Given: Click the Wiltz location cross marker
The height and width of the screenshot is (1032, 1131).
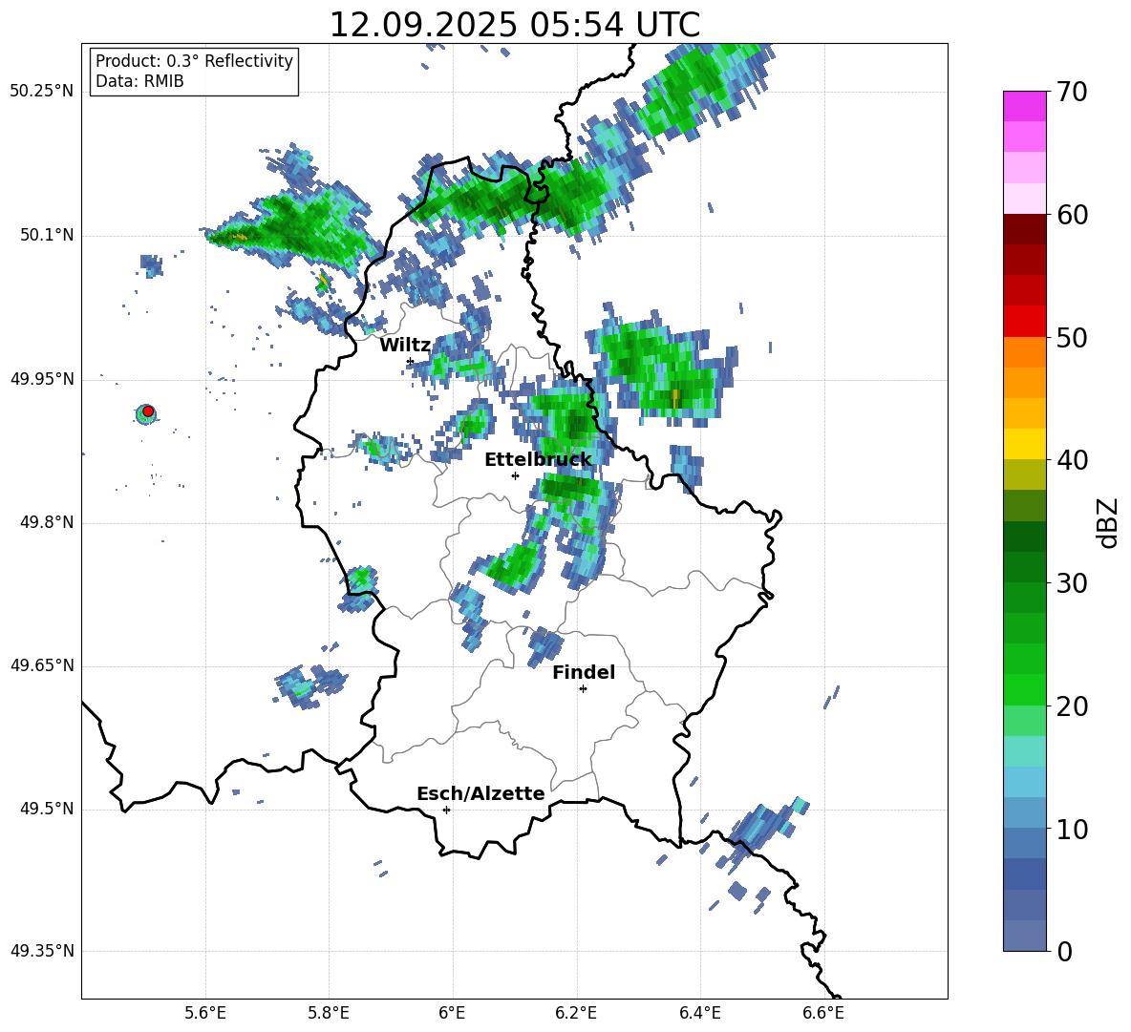Looking at the screenshot, I should click(x=410, y=361).
